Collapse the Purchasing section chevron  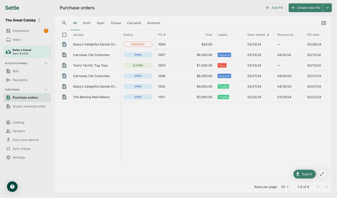click(x=46, y=90)
